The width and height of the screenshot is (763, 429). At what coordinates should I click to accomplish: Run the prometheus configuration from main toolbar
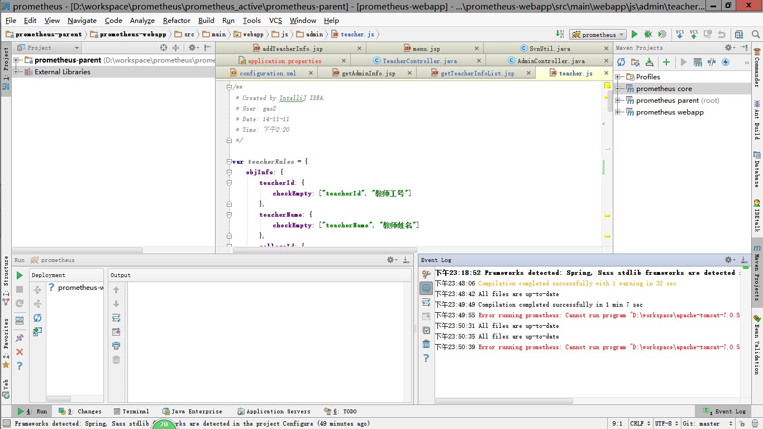[634, 35]
